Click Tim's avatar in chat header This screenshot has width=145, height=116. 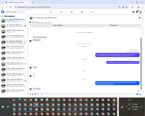point(31,18)
